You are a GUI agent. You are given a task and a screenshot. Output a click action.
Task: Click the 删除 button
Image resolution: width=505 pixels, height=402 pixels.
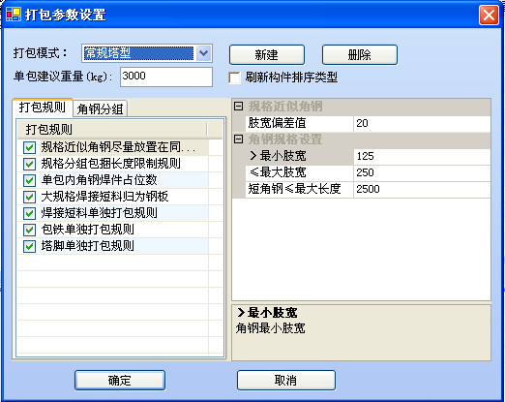360,54
